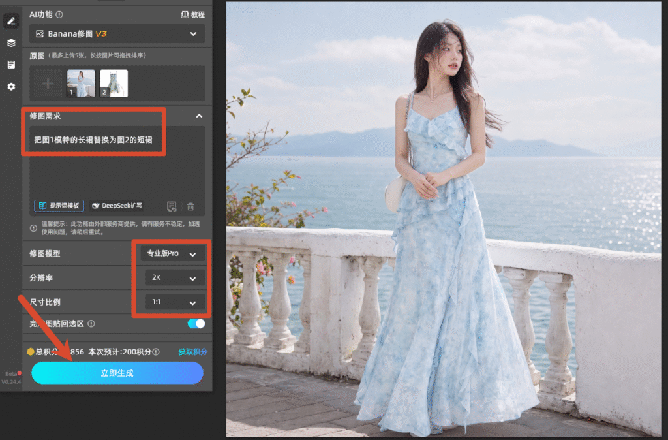The width and height of the screenshot is (668, 440).
Task: Click the 获取积分 link
Action: (192, 352)
